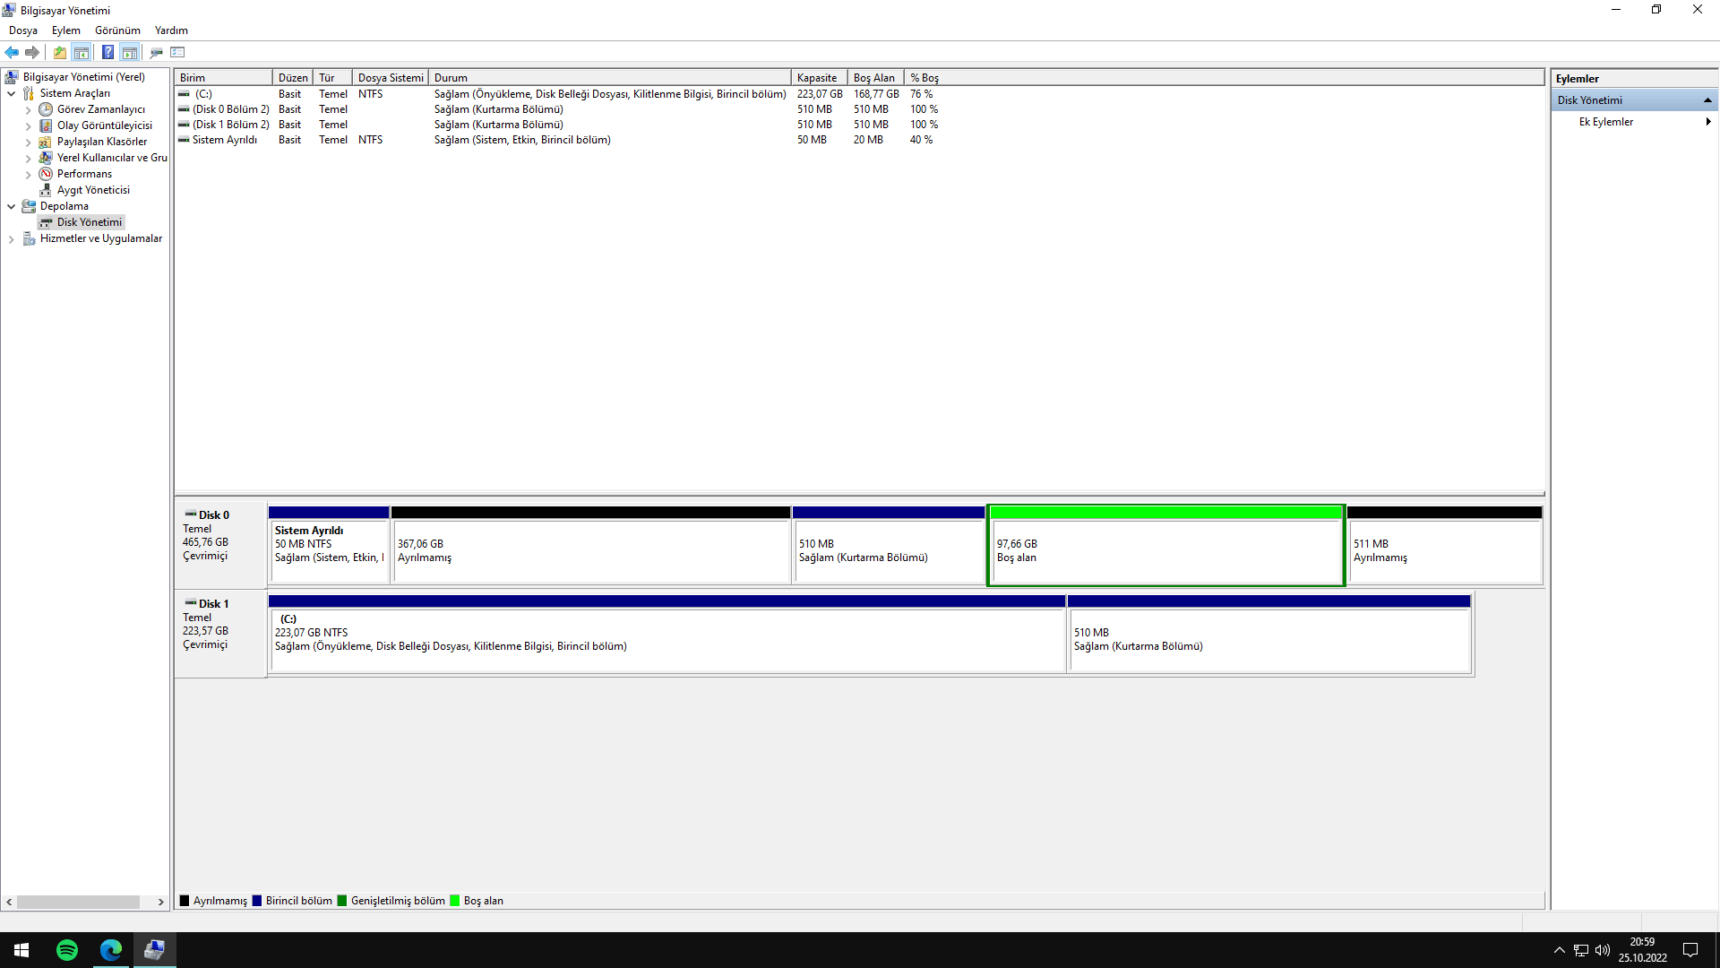Viewport: 1720px width, 968px height.
Task: Open Spotify from the taskbar
Action: (x=67, y=950)
